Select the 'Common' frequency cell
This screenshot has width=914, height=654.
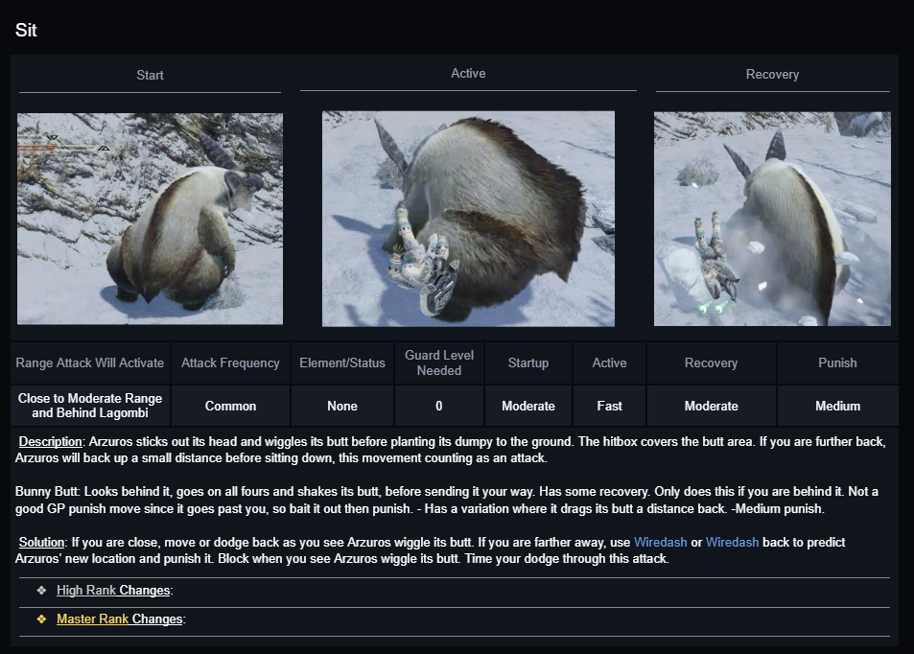point(230,406)
